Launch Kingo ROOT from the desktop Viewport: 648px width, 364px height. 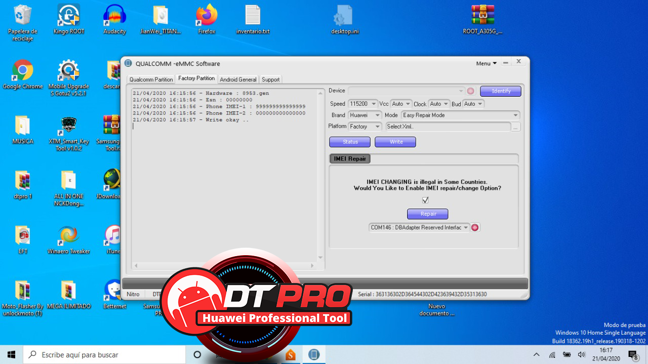pyautogui.click(x=69, y=20)
